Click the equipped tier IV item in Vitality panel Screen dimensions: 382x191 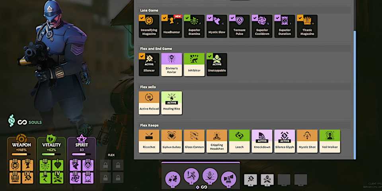tap(58, 178)
